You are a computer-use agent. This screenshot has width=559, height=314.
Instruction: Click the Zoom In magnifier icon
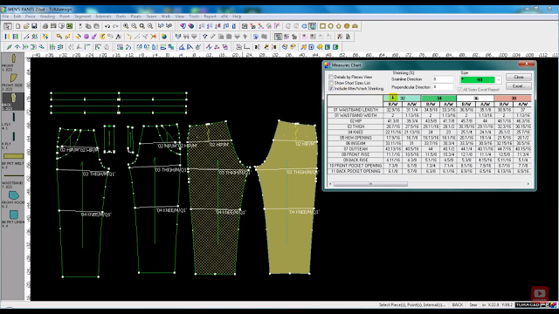pos(126,26)
